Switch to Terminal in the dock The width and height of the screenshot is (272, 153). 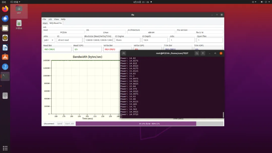point(5,76)
